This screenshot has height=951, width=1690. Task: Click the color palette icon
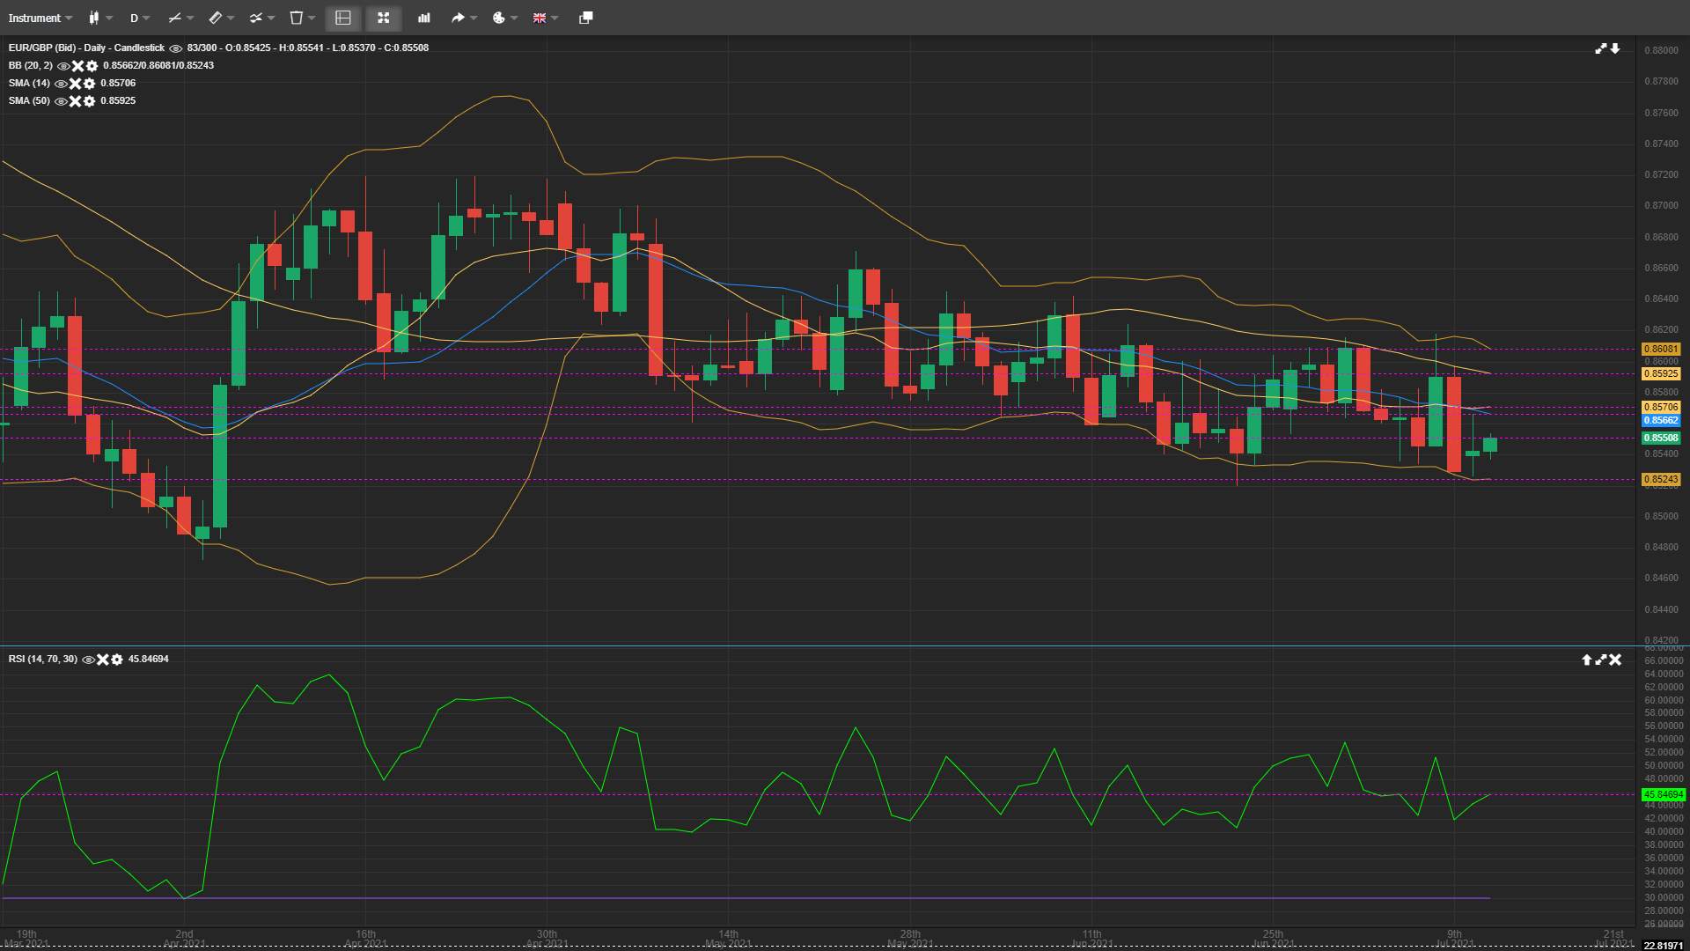[498, 18]
